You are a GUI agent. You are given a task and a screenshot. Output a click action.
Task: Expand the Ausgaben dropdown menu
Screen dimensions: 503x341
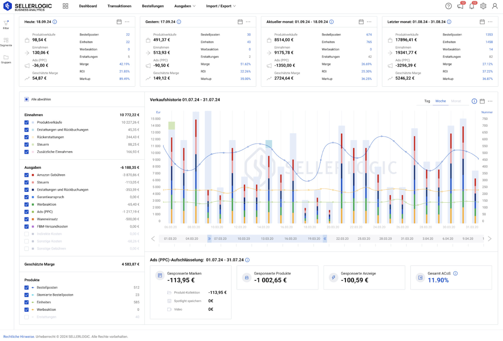[x=185, y=6]
